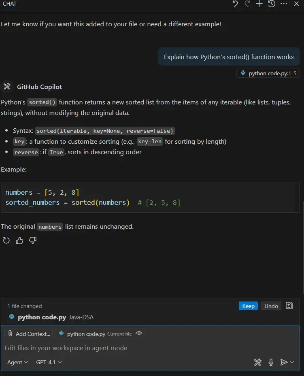Open python code.py:1-5 reference chip
The height and width of the screenshot is (376, 304).
[268, 73]
